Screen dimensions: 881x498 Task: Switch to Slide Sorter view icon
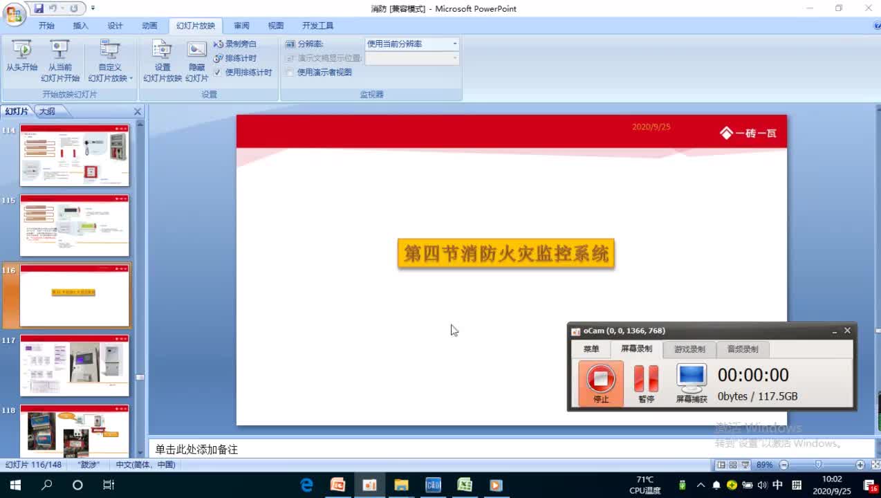(x=734, y=465)
